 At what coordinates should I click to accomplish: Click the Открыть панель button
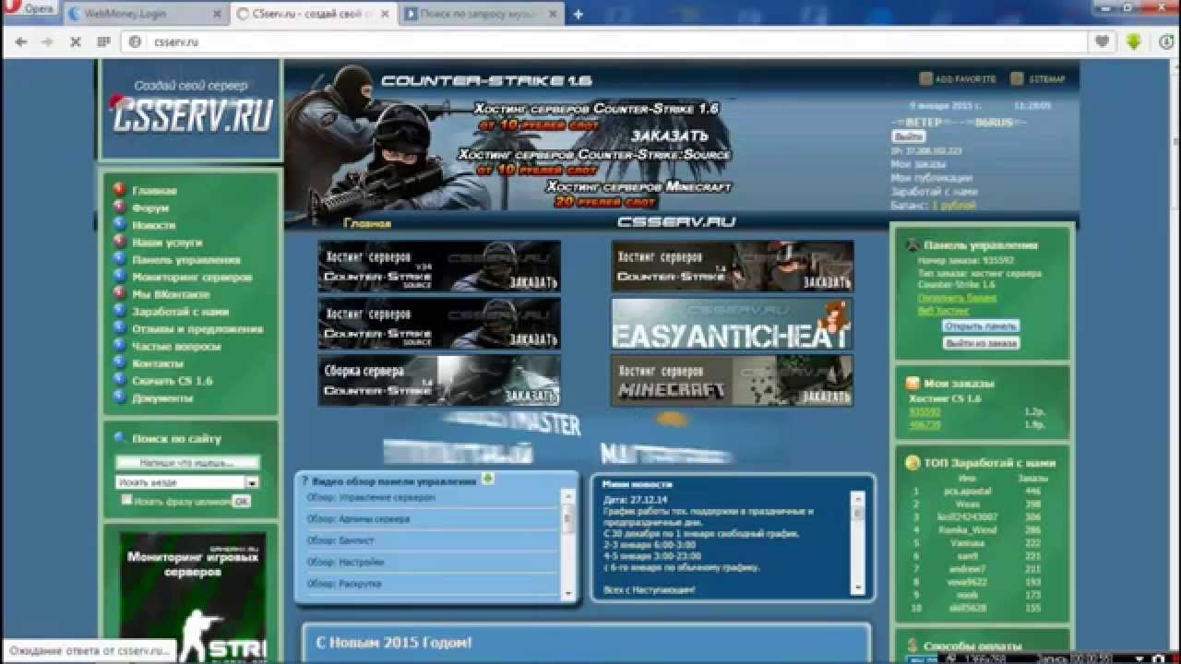[x=981, y=326]
